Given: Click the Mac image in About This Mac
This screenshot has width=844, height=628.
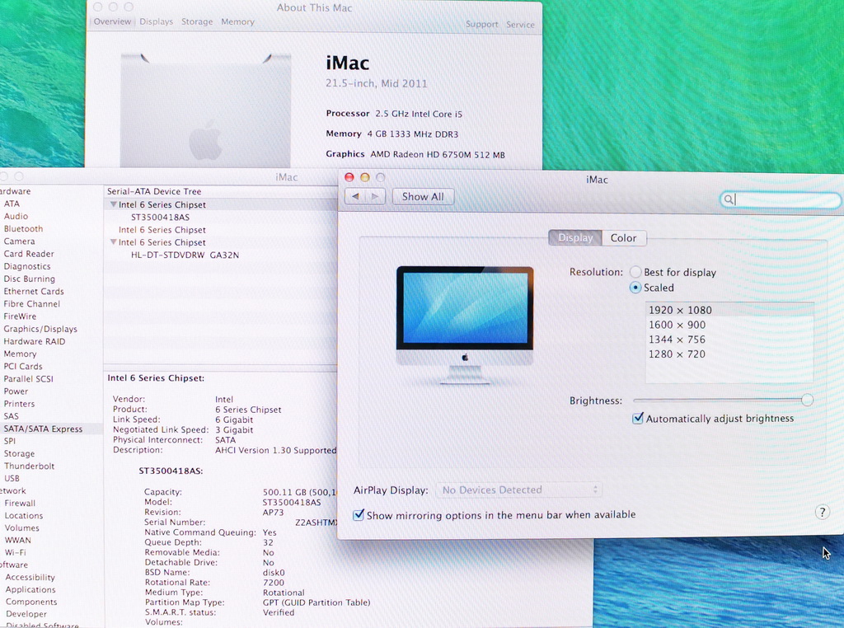Looking at the screenshot, I should [x=205, y=110].
